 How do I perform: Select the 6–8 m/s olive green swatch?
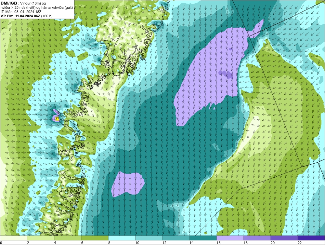coord(95,238)
